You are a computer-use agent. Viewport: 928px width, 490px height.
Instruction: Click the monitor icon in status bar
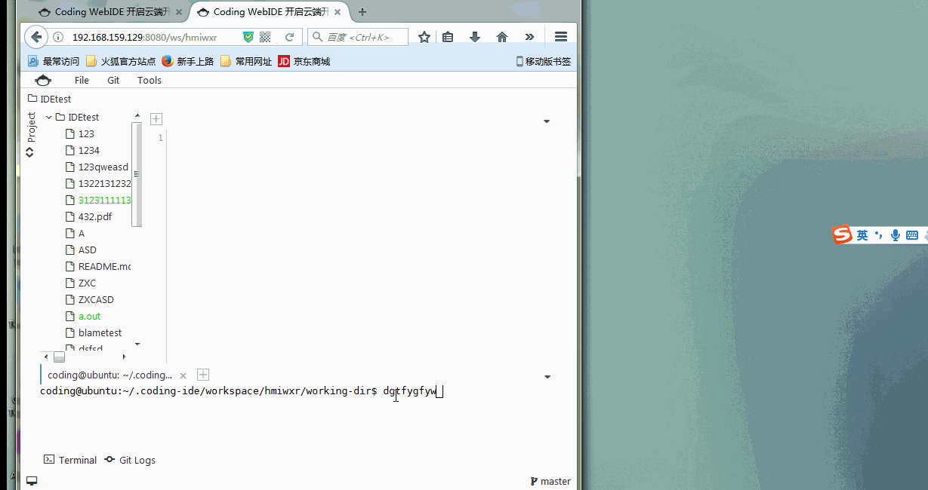click(x=32, y=481)
